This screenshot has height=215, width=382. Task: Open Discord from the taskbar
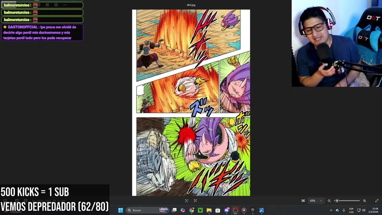point(227,210)
